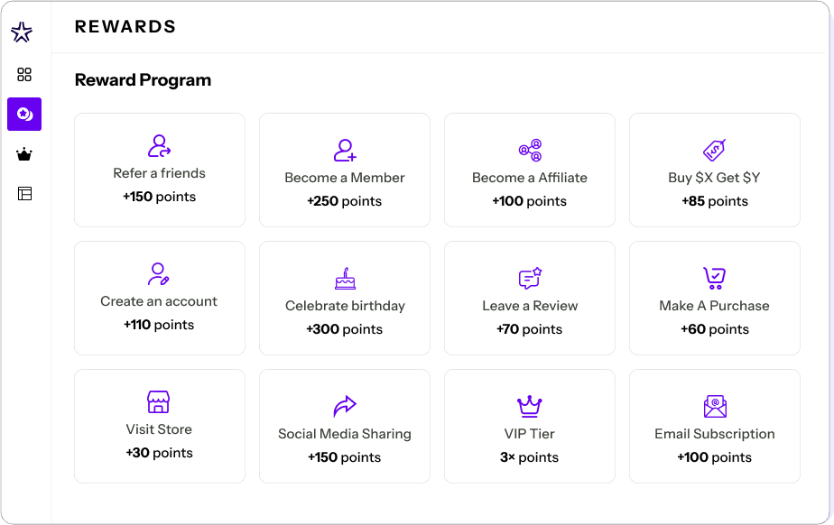Click the 3× points label under VIP Tier
Viewport: 834px width, 525px height.
(530, 457)
